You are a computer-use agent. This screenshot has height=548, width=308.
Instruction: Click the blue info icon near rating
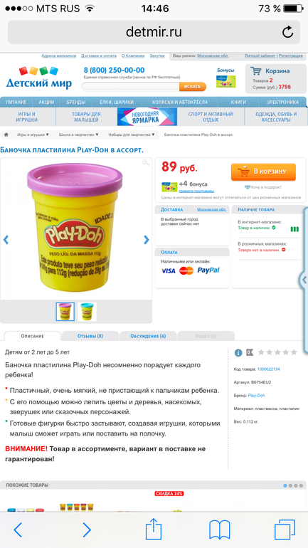point(238,352)
